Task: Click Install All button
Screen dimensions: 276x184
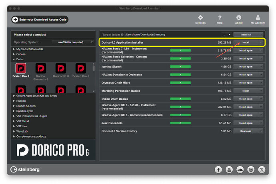Action: point(246,35)
